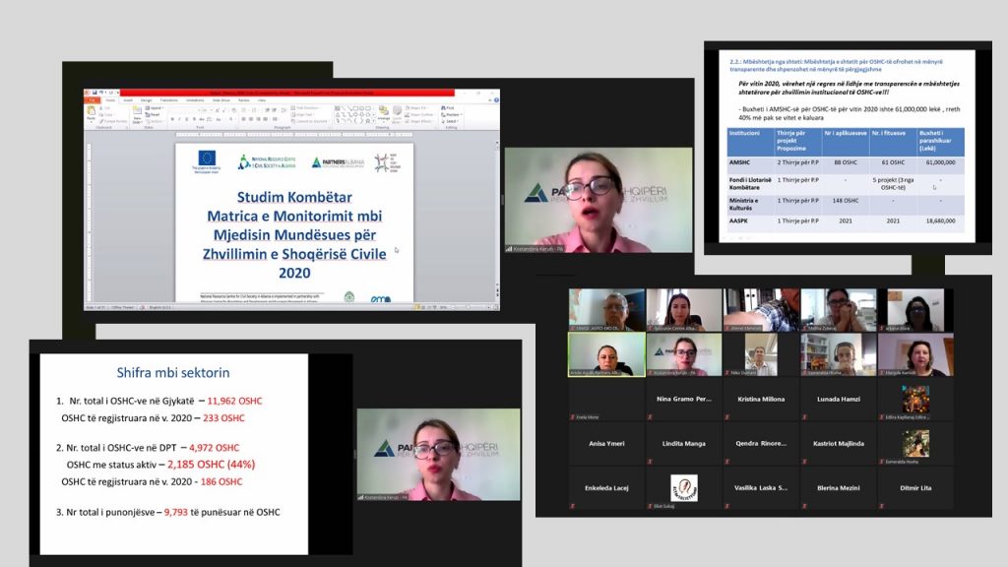Screen dimensions: 1008x567
Task: Click '11,962 OSHC' figure on Shifra slide
Action: coord(234,401)
